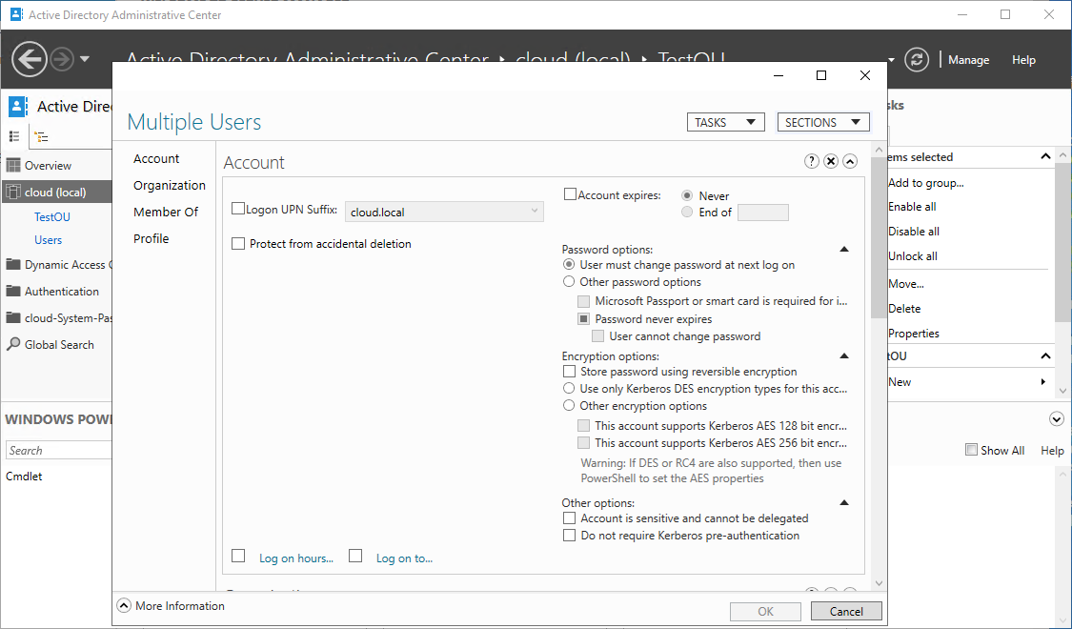Image resolution: width=1072 pixels, height=629 pixels.
Task: Open the TASKS dropdown
Action: pyautogui.click(x=725, y=122)
